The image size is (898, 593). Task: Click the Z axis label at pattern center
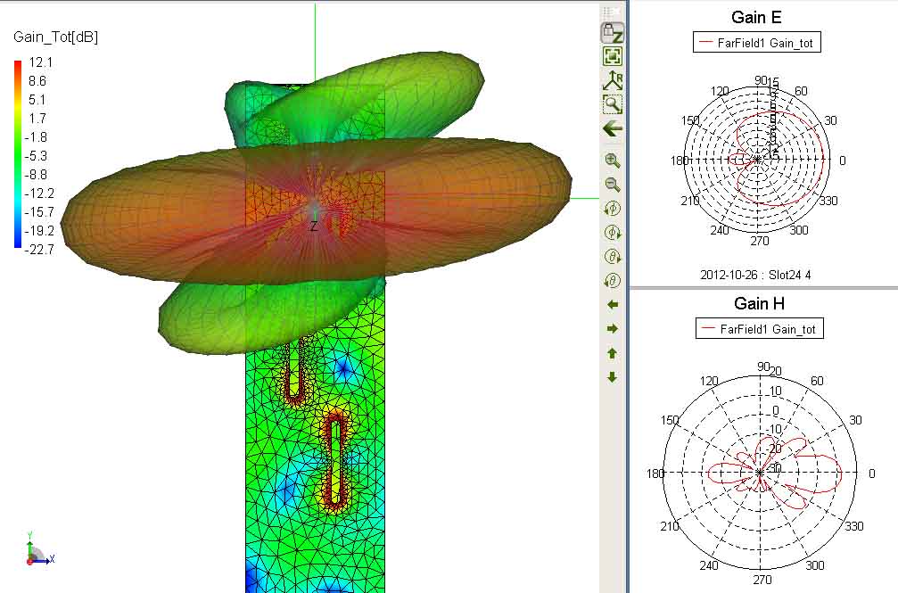[314, 226]
